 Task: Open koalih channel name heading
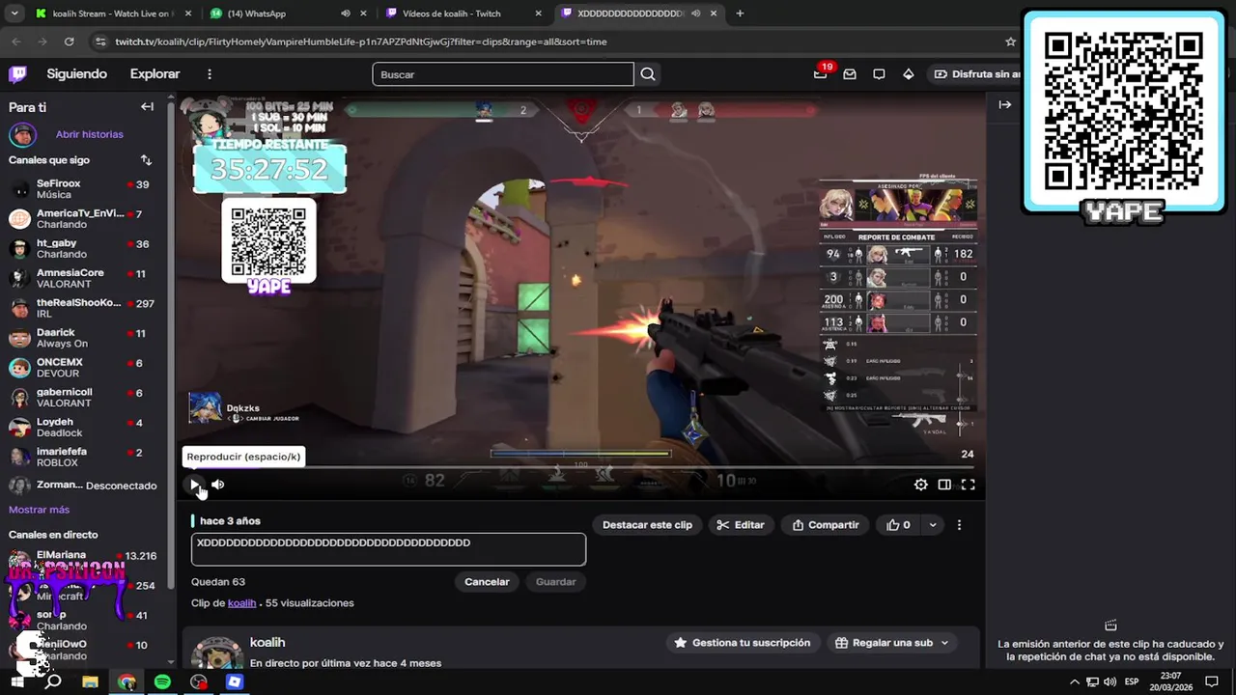[267, 643]
